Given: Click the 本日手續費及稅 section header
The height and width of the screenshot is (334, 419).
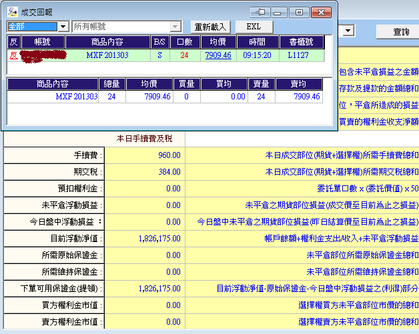Looking at the screenshot, I should tap(144, 139).
